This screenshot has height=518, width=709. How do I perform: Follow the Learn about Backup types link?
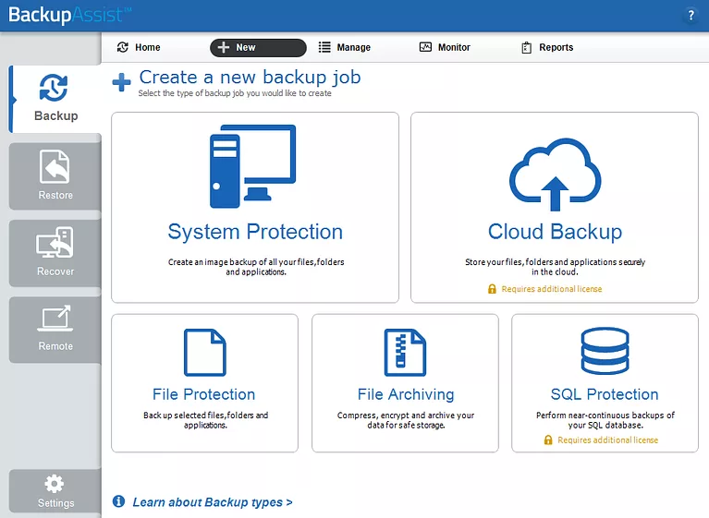click(212, 502)
